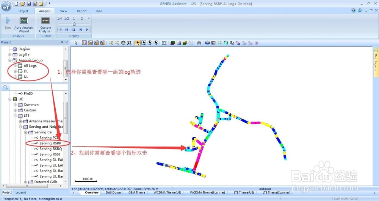This screenshot has height=201, width=379.
Task: Create a new project from quick access toolbar
Action: tap(16, 4)
